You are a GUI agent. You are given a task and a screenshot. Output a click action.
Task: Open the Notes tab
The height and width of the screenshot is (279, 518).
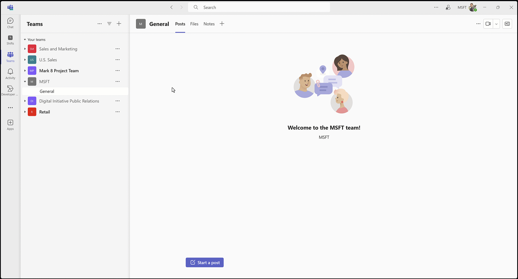pos(209,24)
